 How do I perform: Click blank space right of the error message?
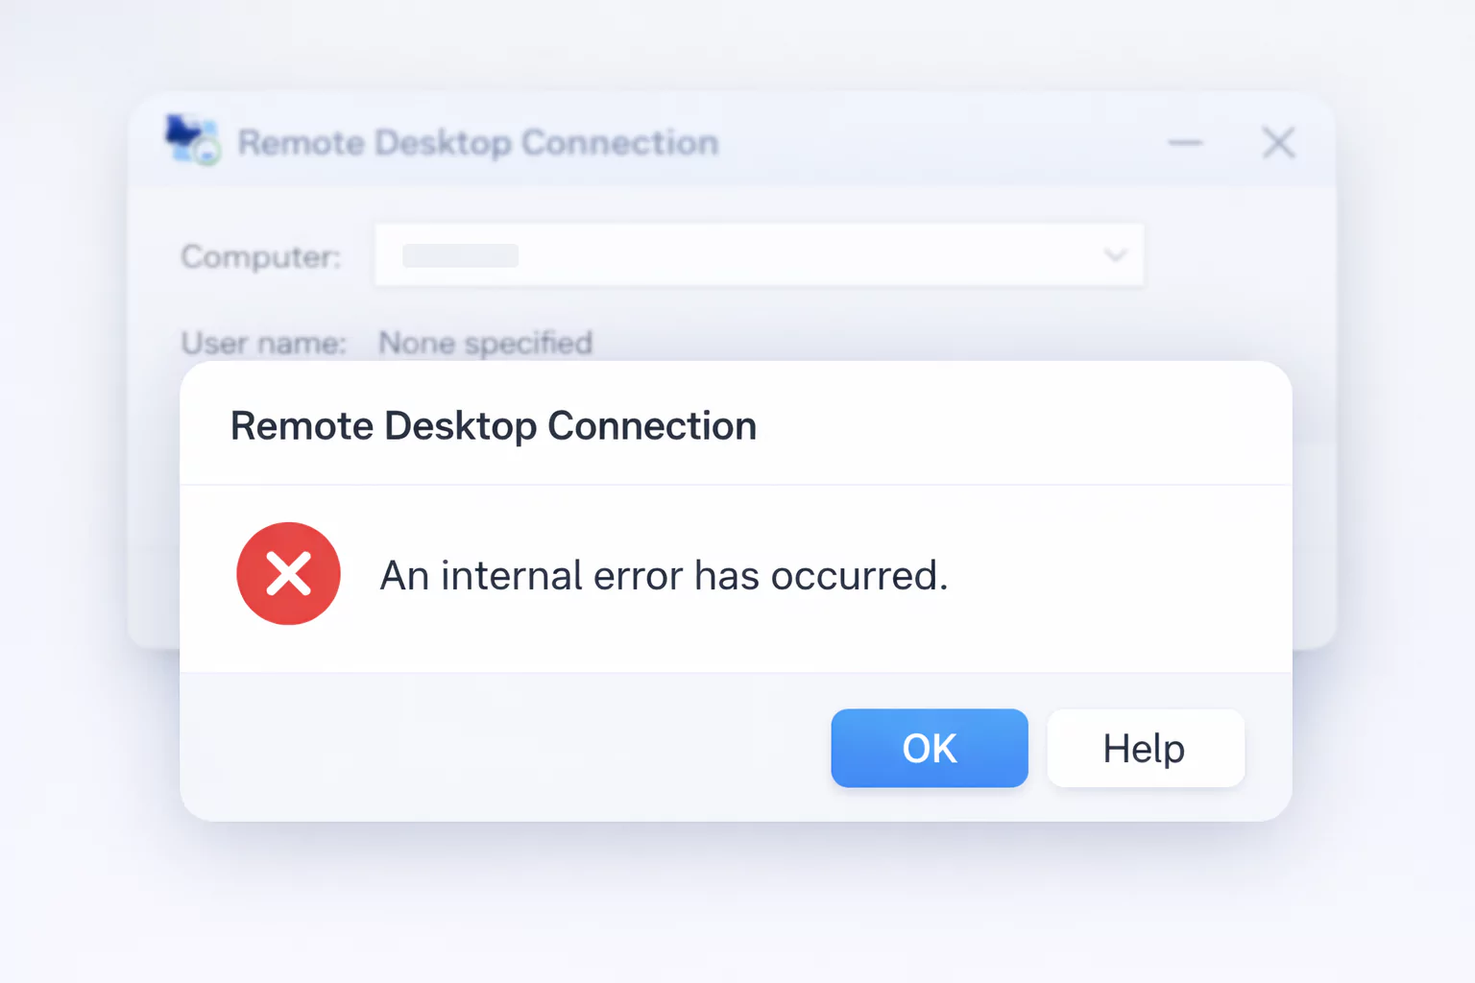1114,576
